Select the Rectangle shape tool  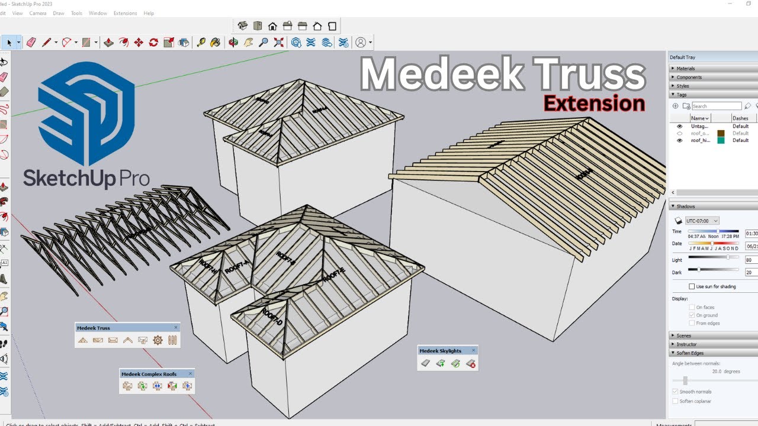[x=86, y=43]
